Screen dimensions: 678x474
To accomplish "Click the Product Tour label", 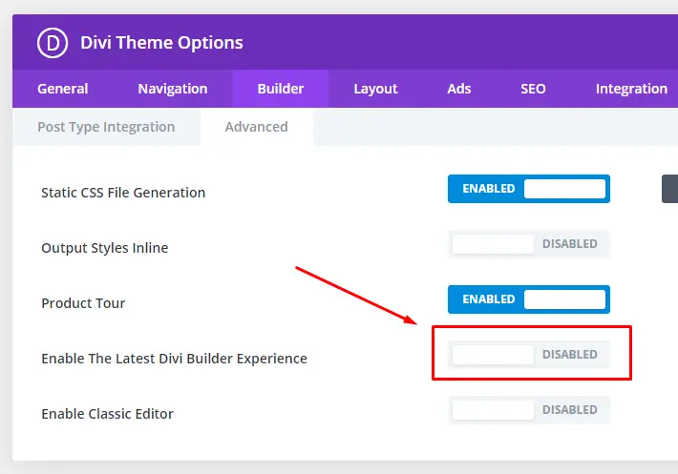I will click(x=83, y=303).
